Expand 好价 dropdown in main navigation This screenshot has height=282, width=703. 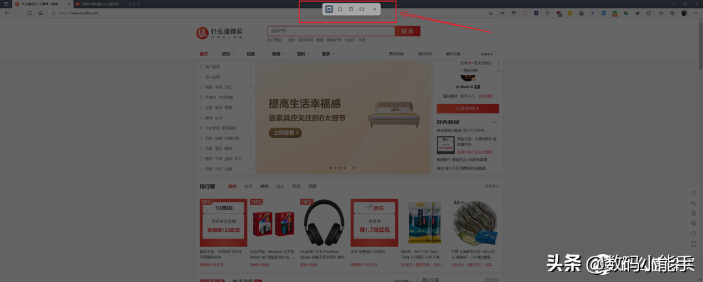click(x=228, y=54)
